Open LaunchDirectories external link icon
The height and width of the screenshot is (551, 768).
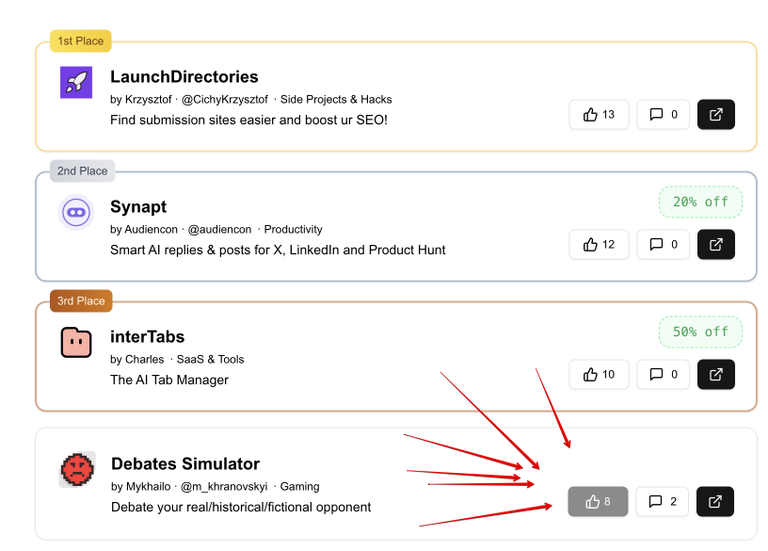(716, 115)
